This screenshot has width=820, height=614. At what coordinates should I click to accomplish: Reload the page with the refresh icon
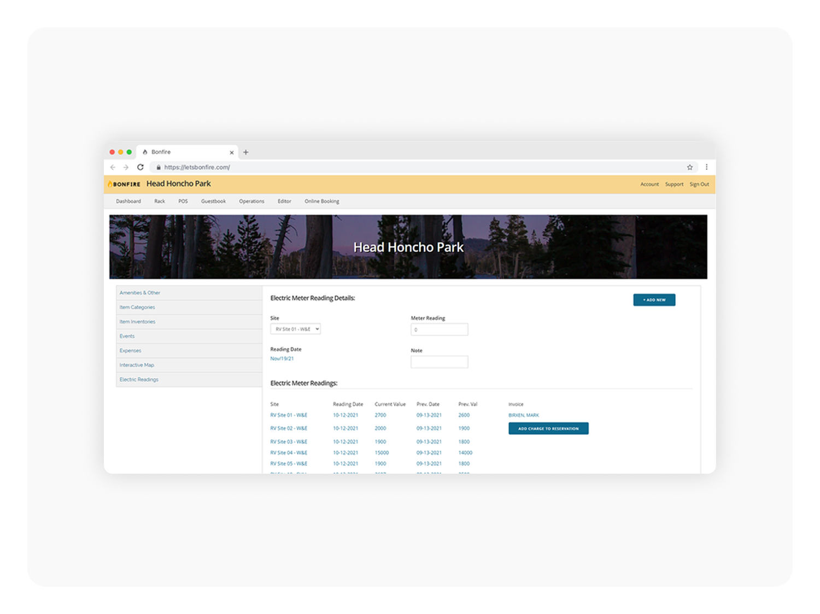coord(140,167)
